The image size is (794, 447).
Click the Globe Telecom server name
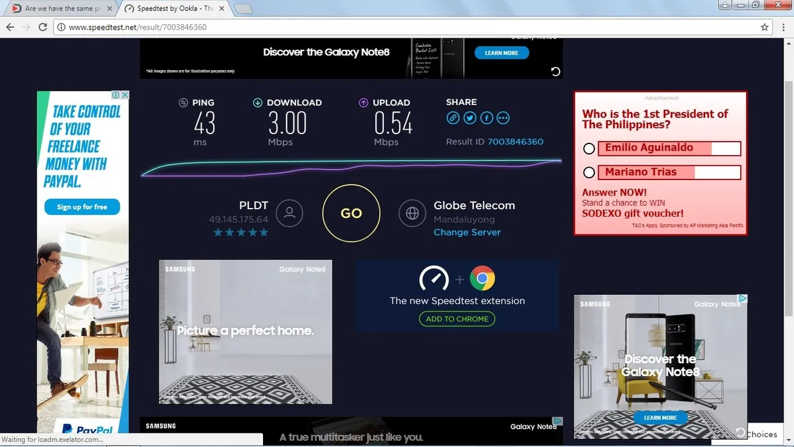[x=475, y=205]
